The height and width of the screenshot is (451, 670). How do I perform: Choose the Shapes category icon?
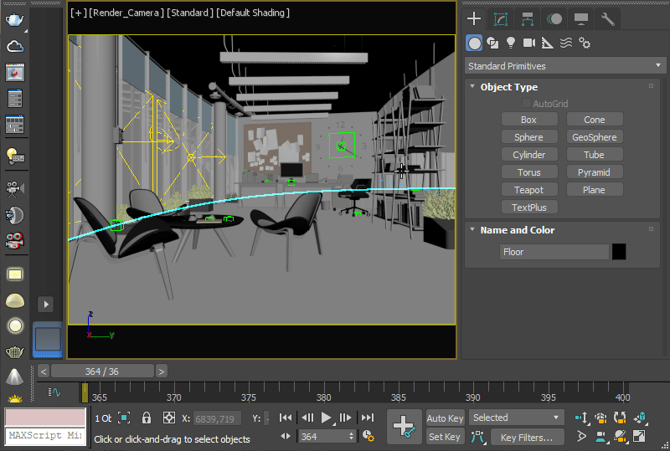coord(492,43)
